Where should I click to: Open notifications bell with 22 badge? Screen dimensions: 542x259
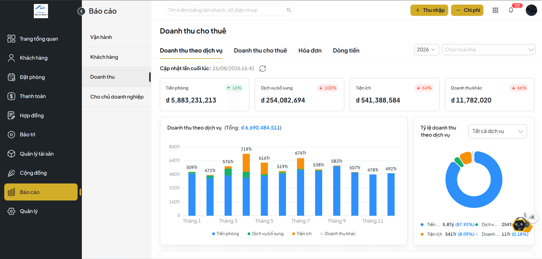tap(511, 10)
